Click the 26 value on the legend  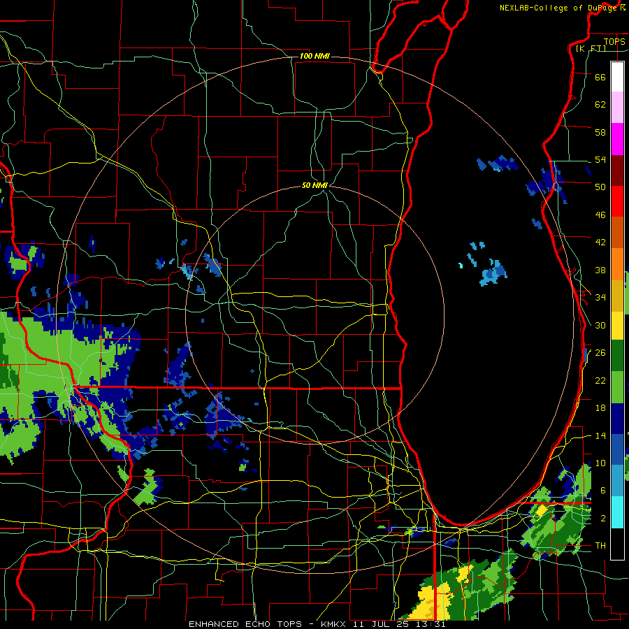click(x=600, y=353)
